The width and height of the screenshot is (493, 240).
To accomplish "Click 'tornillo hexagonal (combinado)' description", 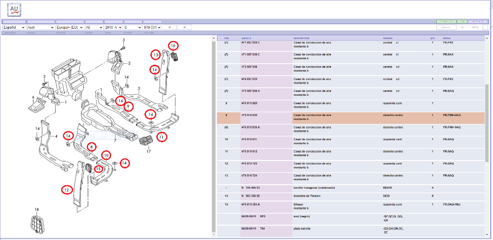I will 314,187.
